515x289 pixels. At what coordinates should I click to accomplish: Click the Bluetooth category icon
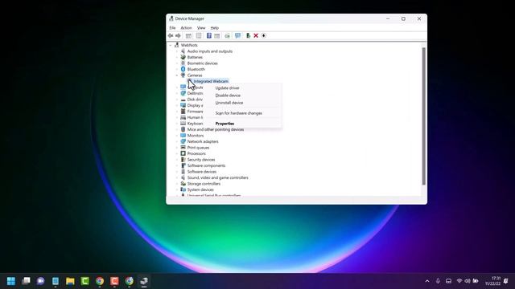click(x=183, y=69)
